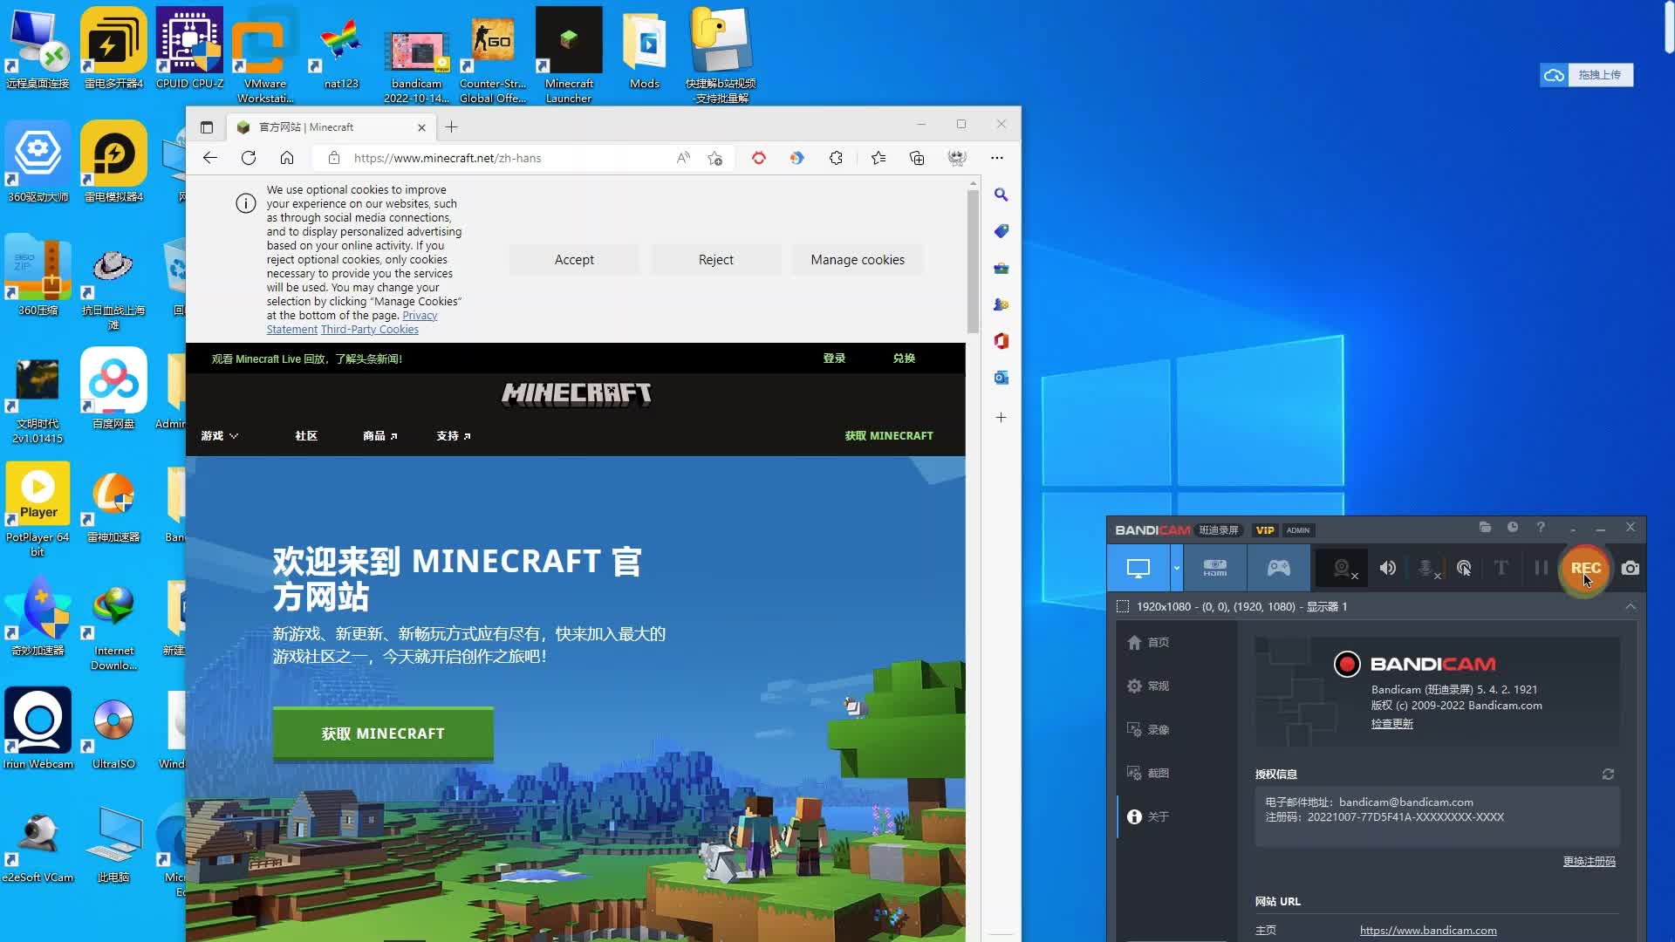This screenshot has height=942, width=1675.
Task: Accept cookies on the Minecraft page
Action: coord(574,260)
